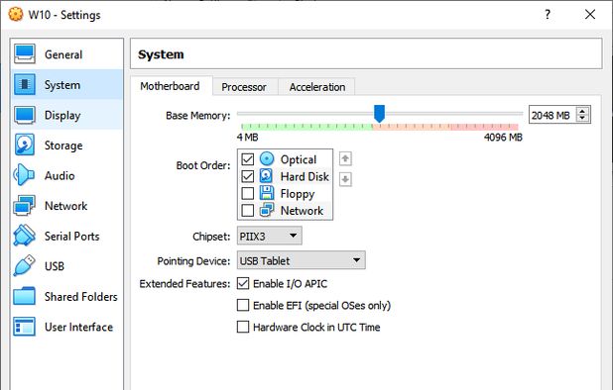Click the Base Memory slider handle
This screenshot has width=613, height=390.
click(379, 114)
